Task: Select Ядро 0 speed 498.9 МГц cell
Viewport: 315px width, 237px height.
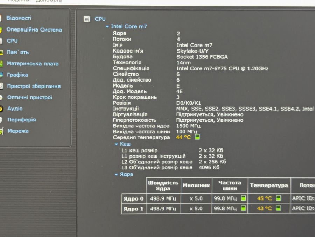Action: click(x=163, y=198)
